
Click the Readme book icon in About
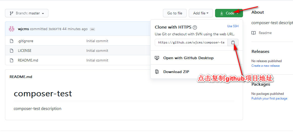254,33
